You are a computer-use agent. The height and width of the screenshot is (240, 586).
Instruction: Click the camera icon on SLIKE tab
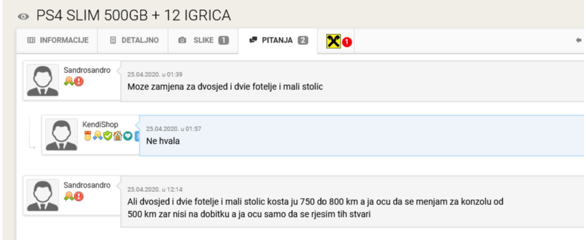[x=182, y=41]
